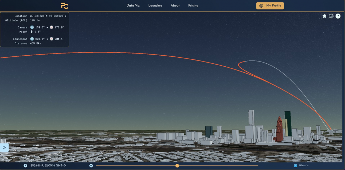Navigate to the Pricing page
Image resolution: width=345 pixels, height=170 pixels.
click(x=193, y=6)
